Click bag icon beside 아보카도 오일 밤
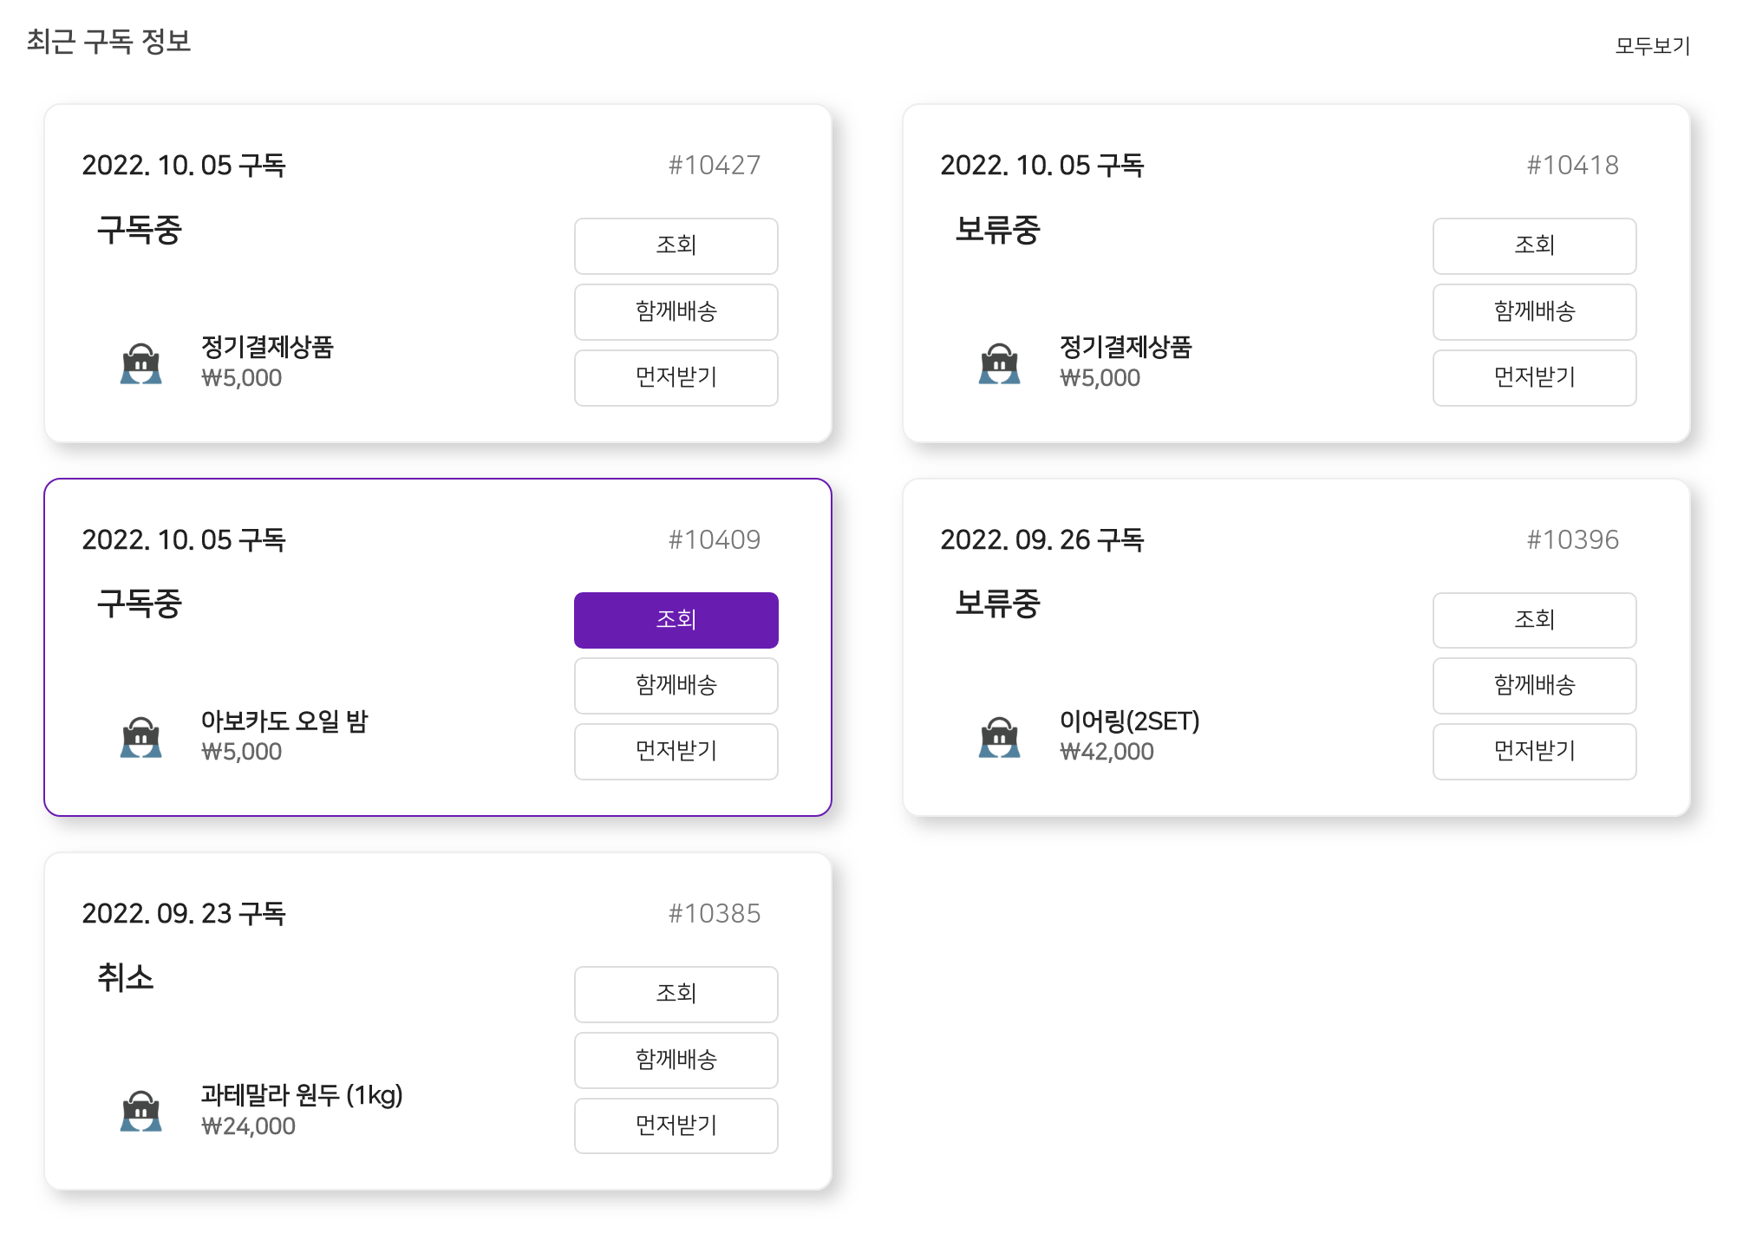The height and width of the screenshot is (1240, 1743). tap(140, 737)
